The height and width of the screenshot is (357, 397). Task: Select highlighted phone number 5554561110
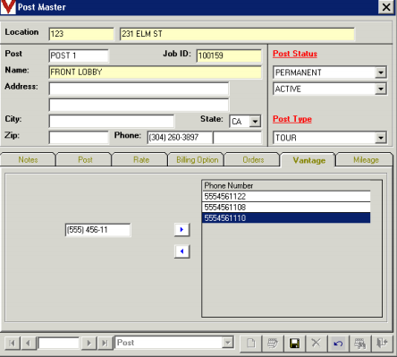click(286, 218)
